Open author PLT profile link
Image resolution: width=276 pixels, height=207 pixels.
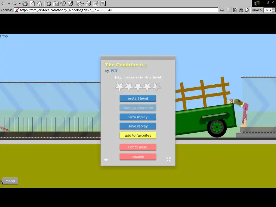[x=114, y=71]
